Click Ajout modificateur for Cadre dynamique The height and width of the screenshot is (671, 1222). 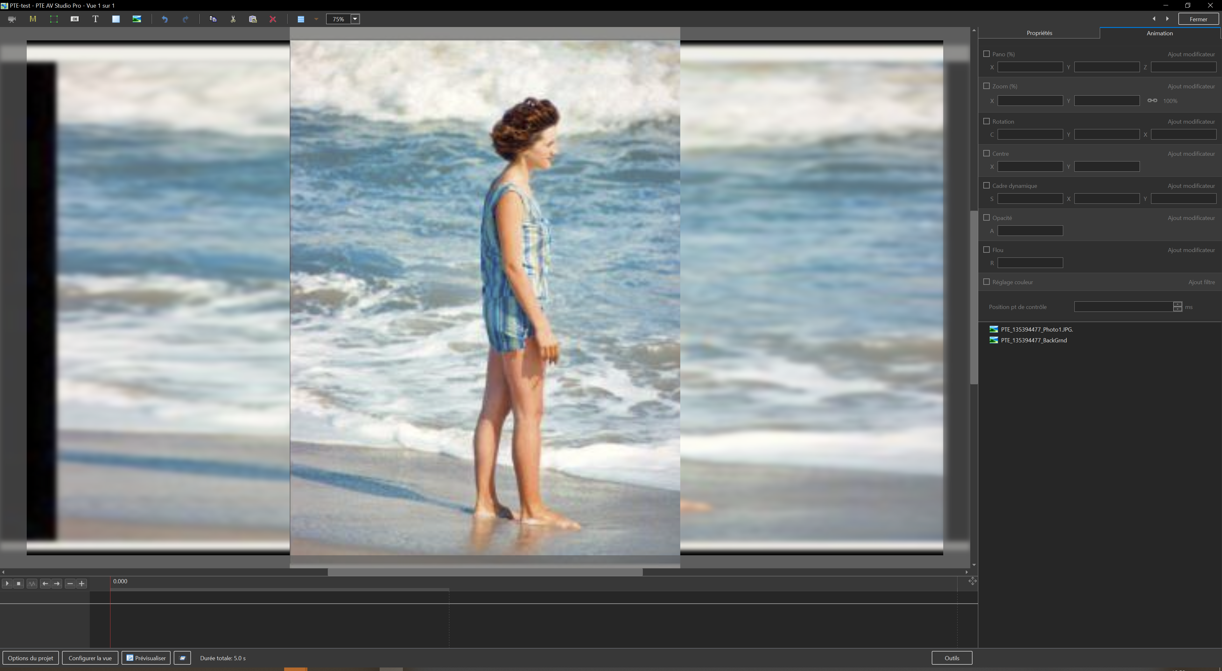click(x=1191, y=186)
